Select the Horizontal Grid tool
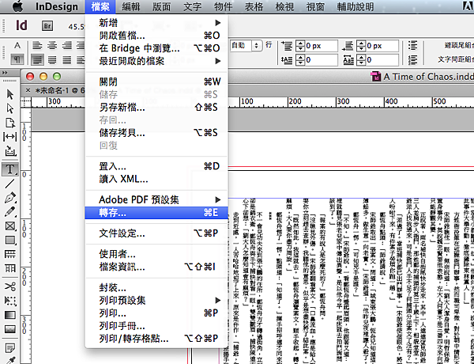The image size is (474, 364). pos(10,254)
